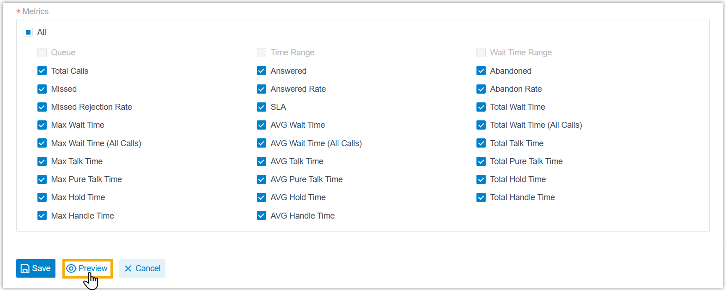
Task: Deselect the Abandon Rate metric
Action: pos(481,89)
